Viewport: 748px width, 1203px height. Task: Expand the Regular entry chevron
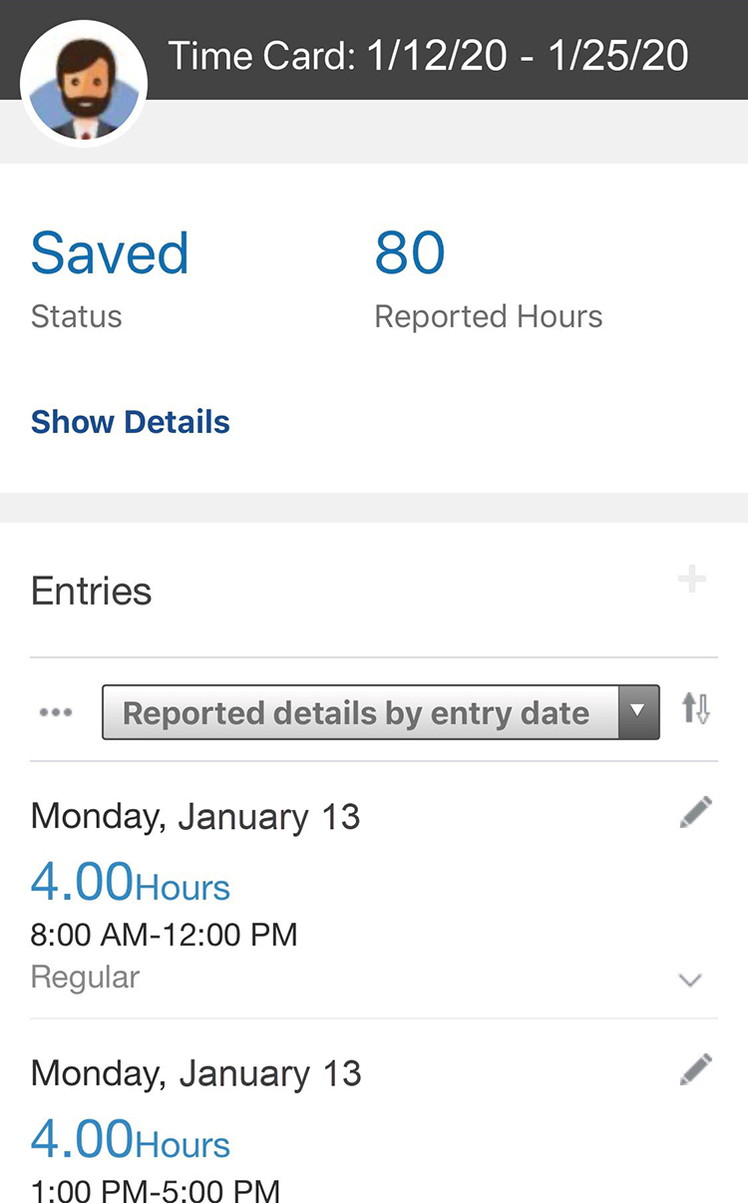point(690,980)
